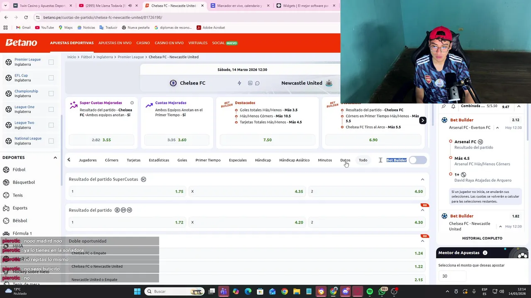This screenshot has height=298, width=531.
Task: Select the Fórmula 1 sport icon
Action: tap(6, 233)
